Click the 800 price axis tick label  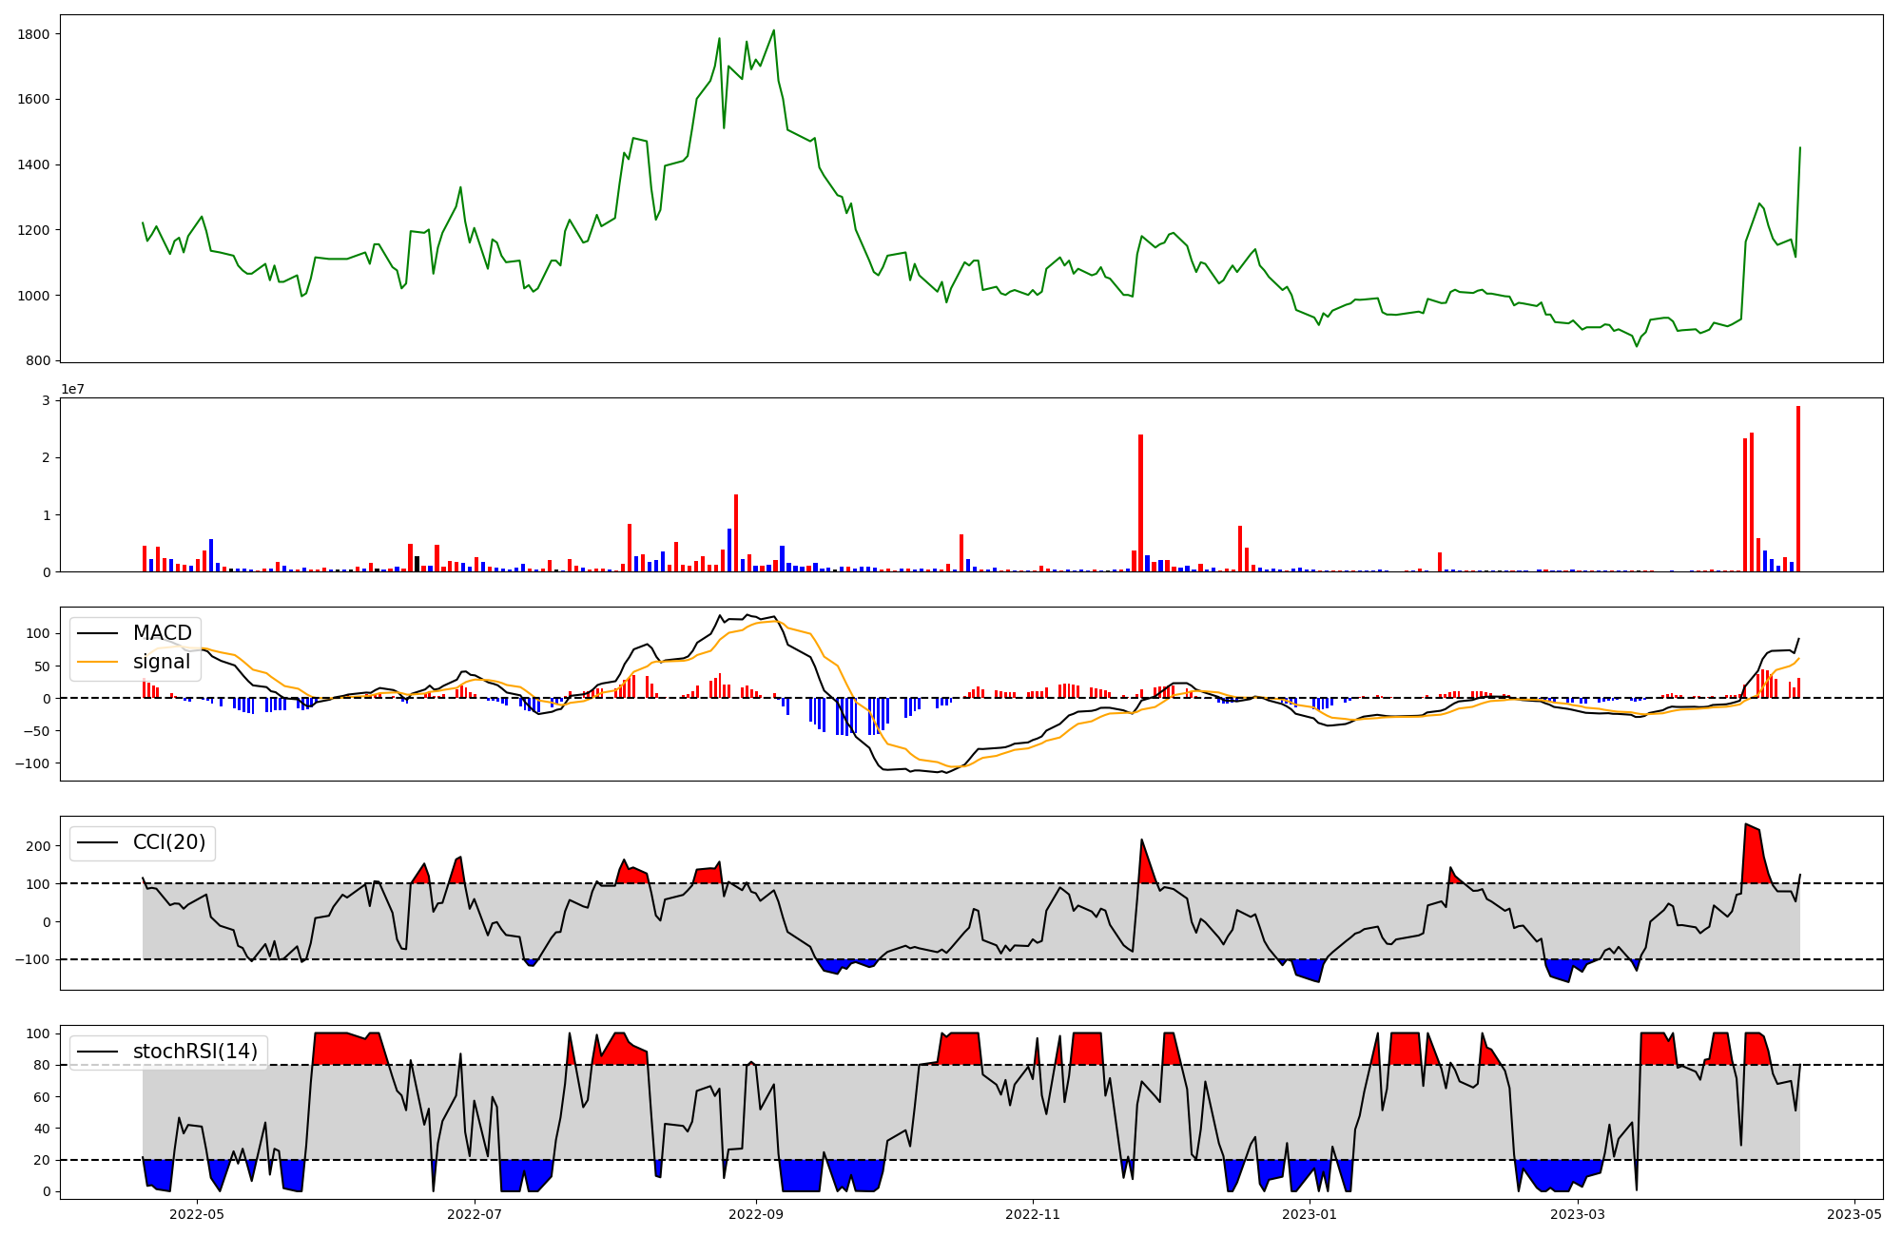tap(36, 361)
